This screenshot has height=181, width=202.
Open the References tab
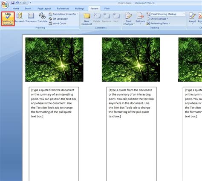63,9
